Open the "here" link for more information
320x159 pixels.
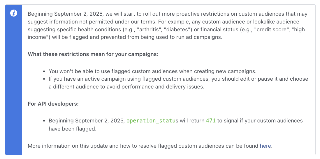[265, 146]
